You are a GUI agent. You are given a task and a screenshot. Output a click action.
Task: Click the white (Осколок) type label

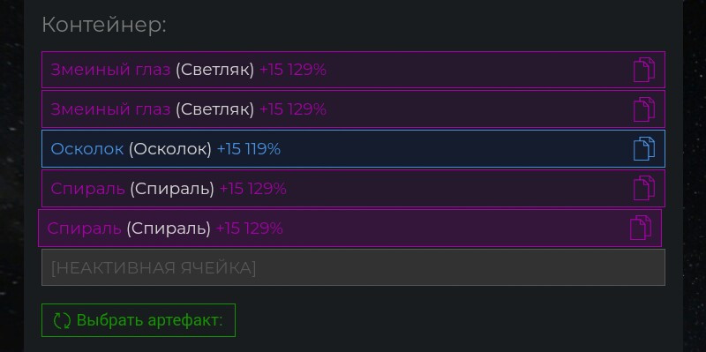pos(170,149)
